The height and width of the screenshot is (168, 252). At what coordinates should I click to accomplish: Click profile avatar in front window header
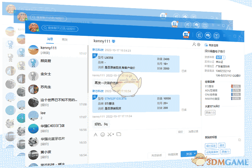tap(34, 27)
